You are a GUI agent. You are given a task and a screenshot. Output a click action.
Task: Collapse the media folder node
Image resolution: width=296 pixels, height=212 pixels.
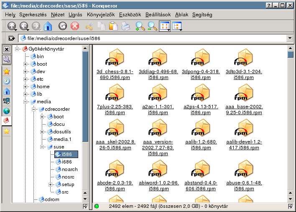pyautogui.click(x=25, y=102)
